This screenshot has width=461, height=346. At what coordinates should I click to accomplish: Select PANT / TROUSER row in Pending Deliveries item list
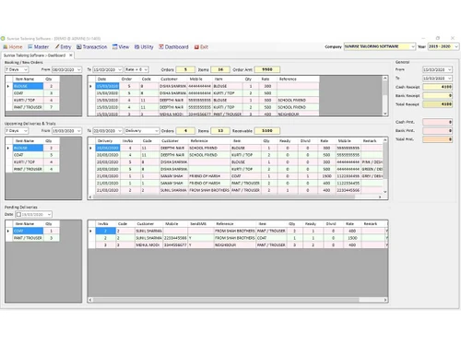tap(32, 238)
